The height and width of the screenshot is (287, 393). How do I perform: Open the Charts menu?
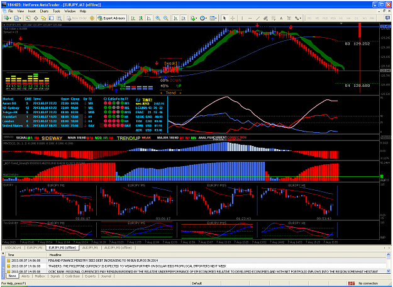[x=44, y=11]
